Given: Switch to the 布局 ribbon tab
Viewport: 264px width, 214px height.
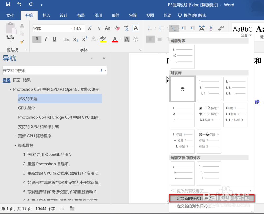Looking at the screenshot, I should pyautogui.click(x=81, y=16).
